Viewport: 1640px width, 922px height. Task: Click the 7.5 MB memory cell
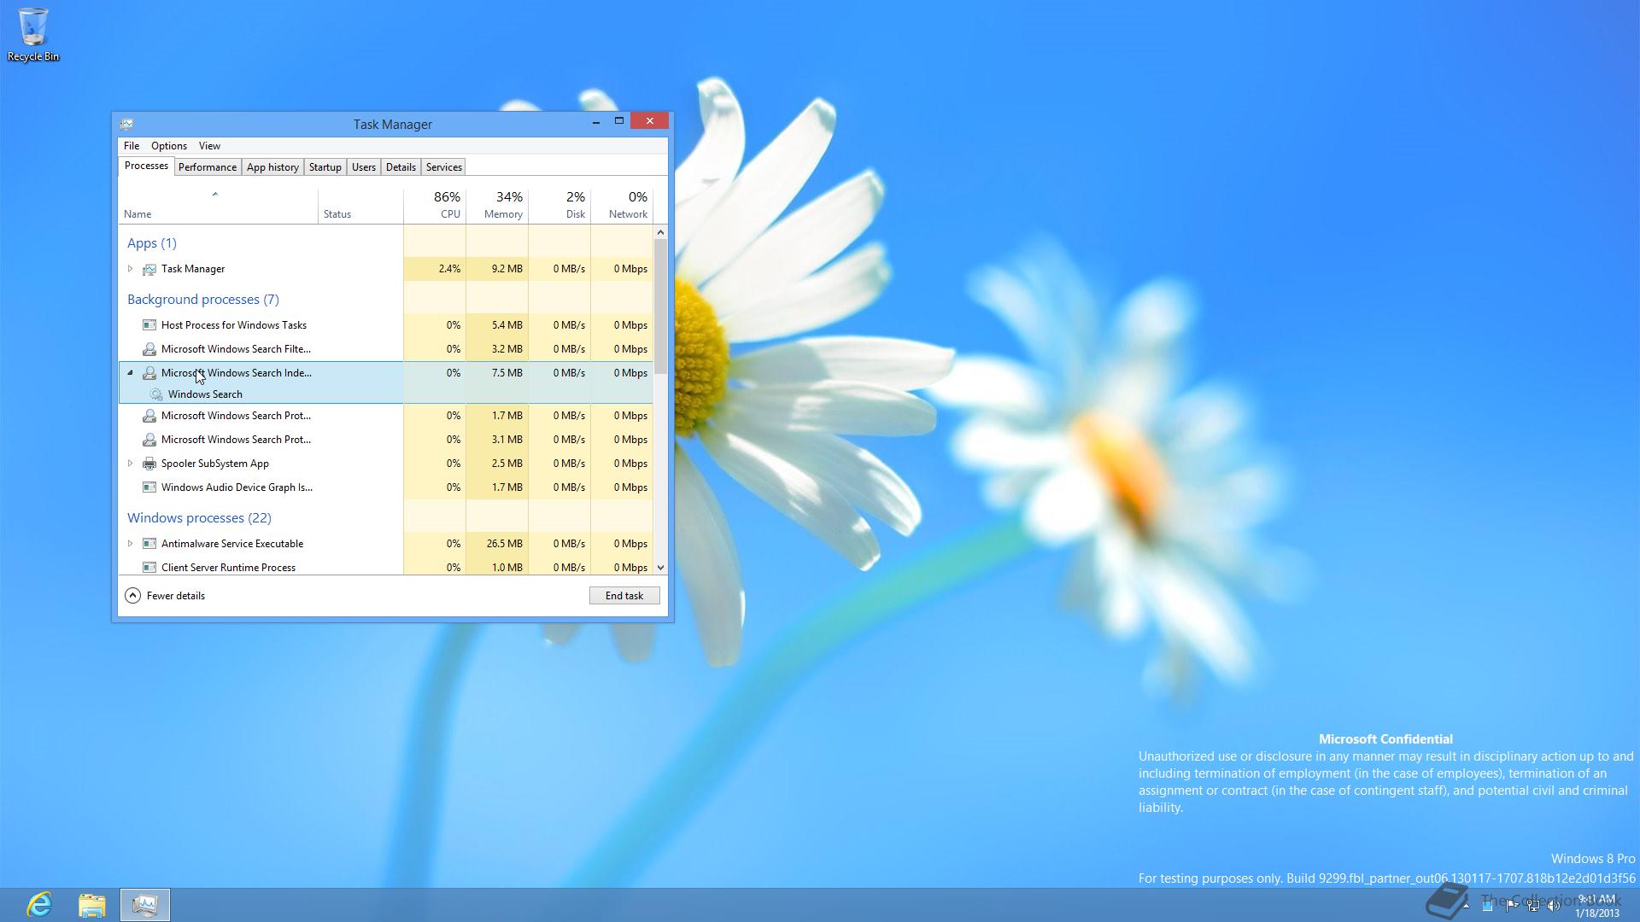[497, 373]
